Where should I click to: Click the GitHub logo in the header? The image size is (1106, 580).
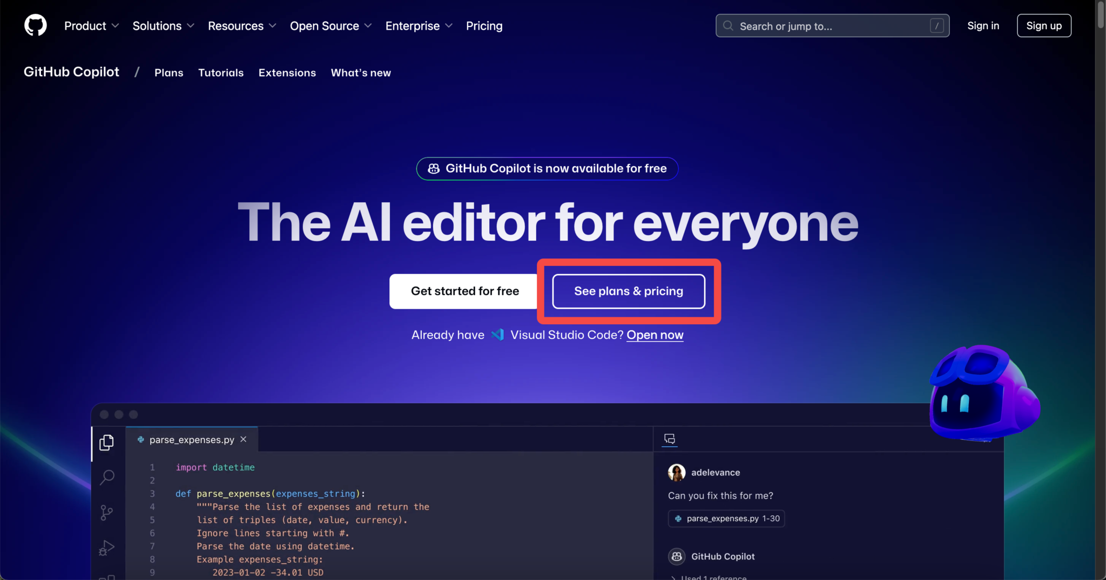[35, 25]
